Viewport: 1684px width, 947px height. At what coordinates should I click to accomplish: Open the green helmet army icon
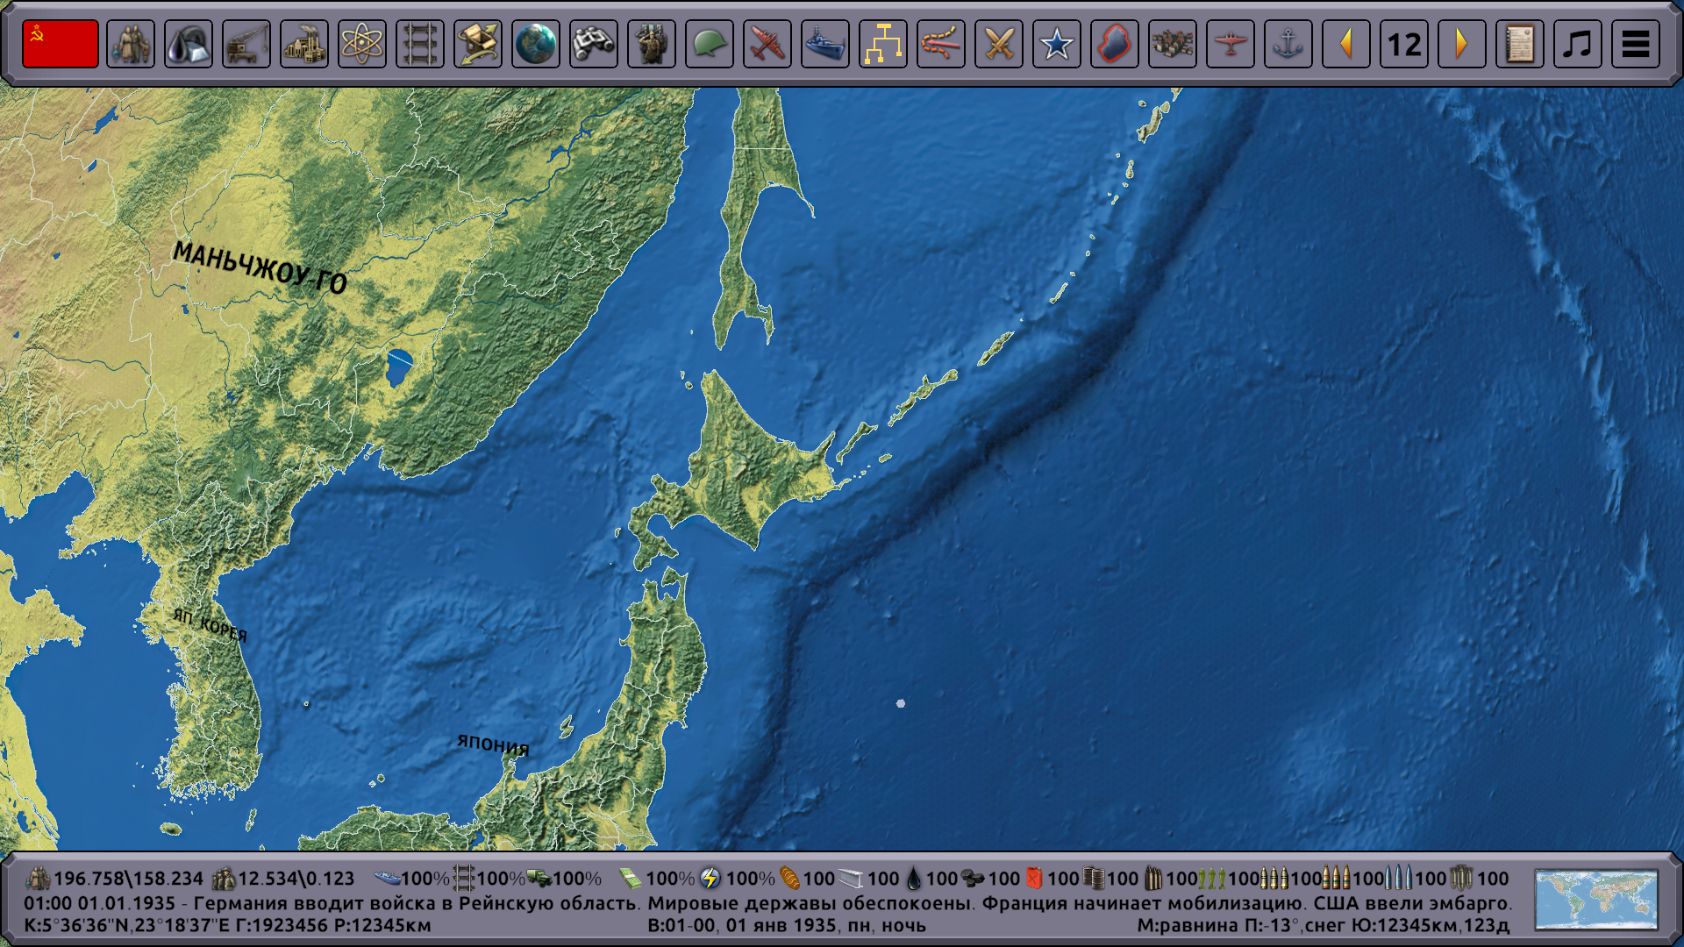[710, 44]
